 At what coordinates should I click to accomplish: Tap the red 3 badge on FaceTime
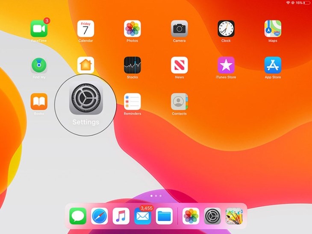[47, 20]
